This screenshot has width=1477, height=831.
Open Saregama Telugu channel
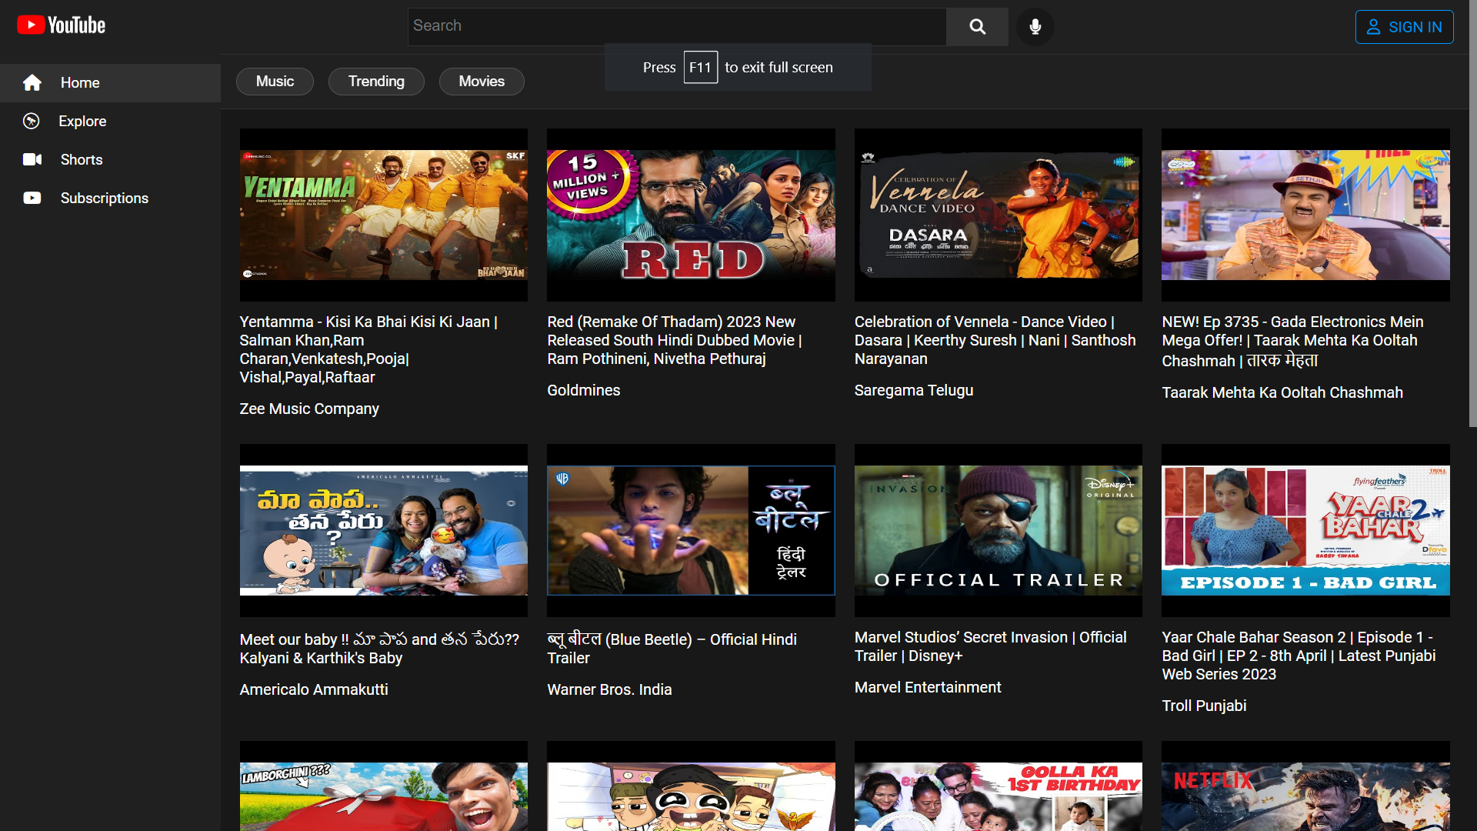point(914,390)
